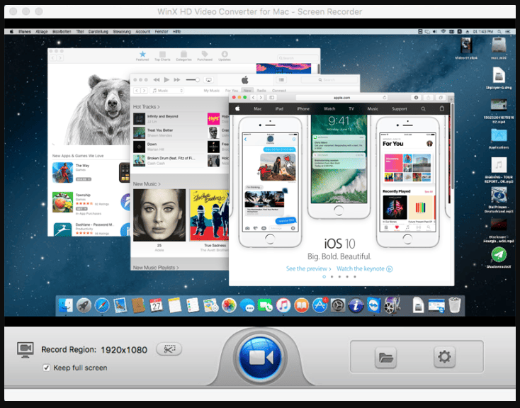Screen dimensions: 520x408
Task: Open the Applications folder on the desktop
Action: (499, 135)
